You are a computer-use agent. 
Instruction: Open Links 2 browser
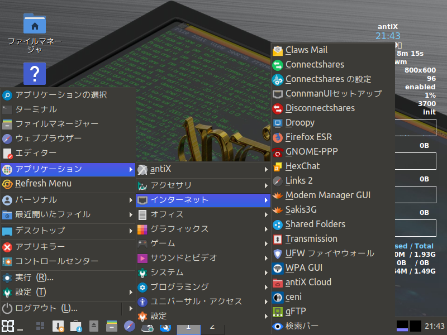[x=332, y=181]
